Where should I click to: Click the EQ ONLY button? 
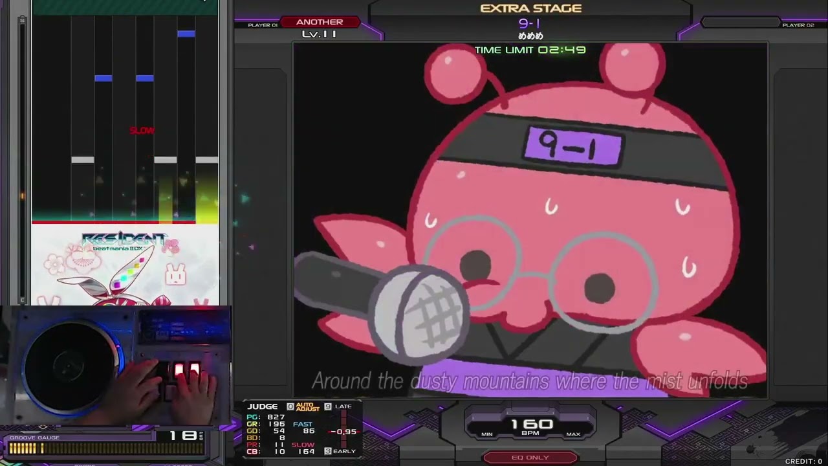coord(530,458)
